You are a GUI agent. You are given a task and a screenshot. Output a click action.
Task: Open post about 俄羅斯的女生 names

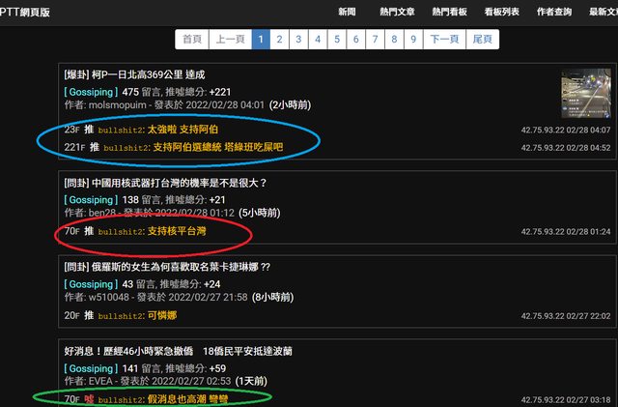166,267
